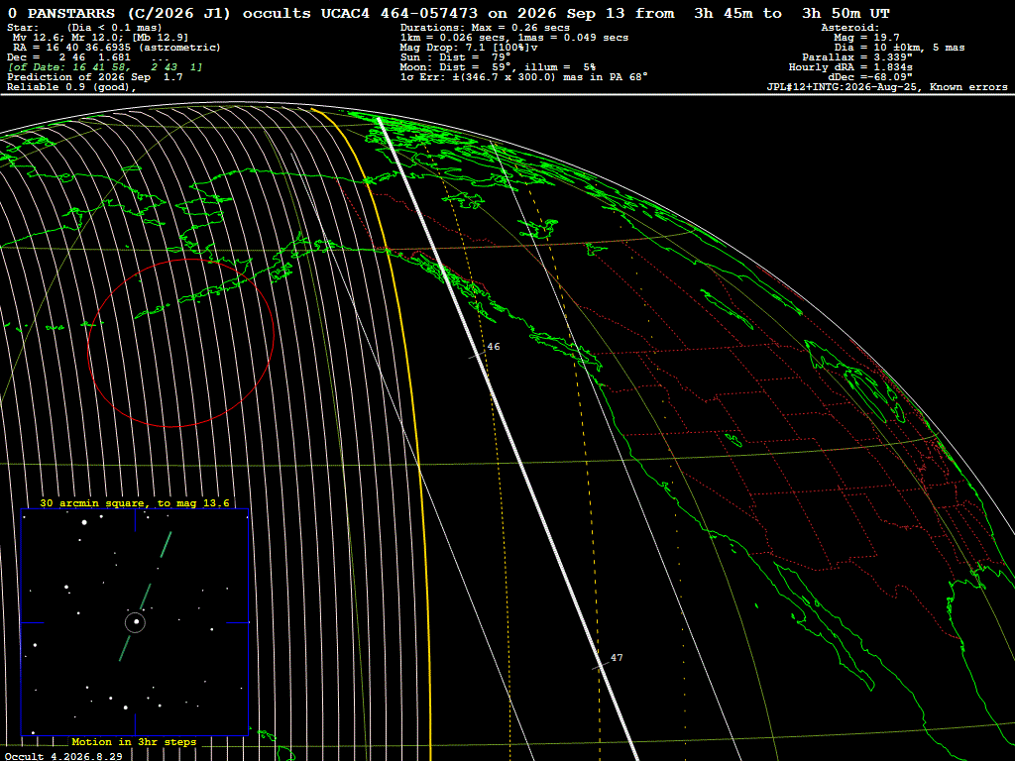The image size is (1015, 761).
Task: Click the 1σ Err uncertainty line
Action: (524, 77)
